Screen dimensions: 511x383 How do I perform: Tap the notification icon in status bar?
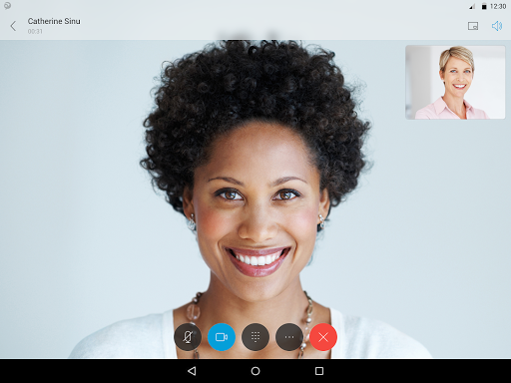tap(7, 6)
